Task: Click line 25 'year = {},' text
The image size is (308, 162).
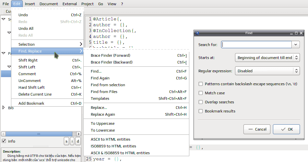Action: (x=107, y=159)
